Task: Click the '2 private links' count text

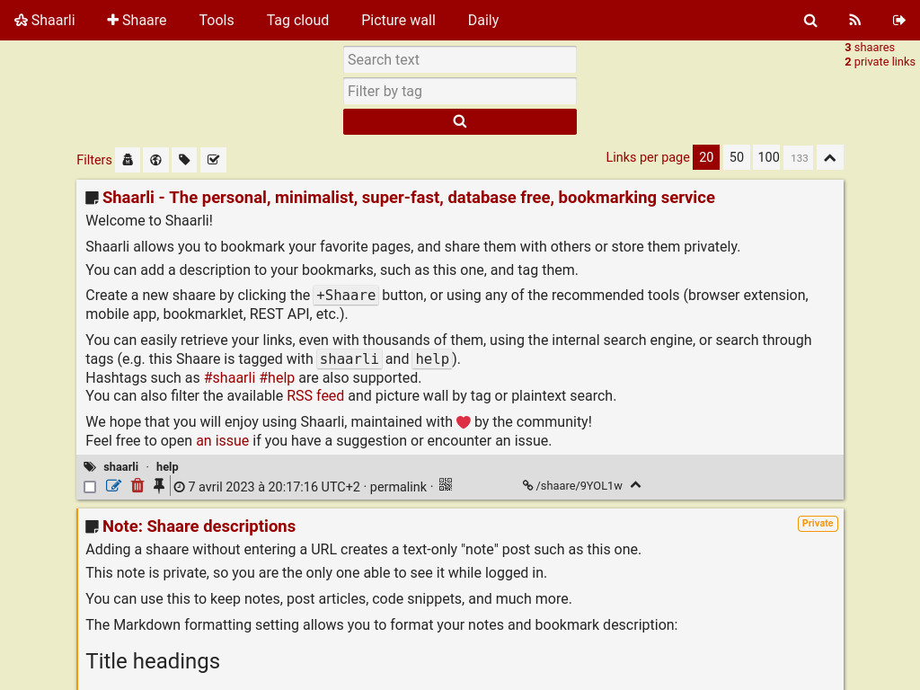Action: point(880,62)
